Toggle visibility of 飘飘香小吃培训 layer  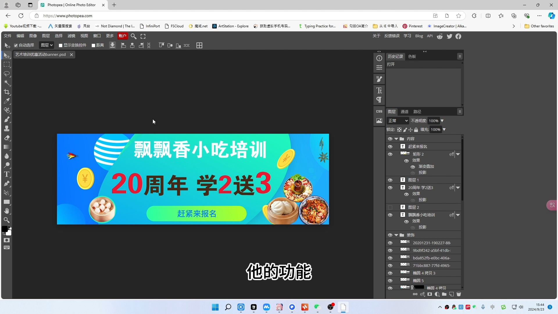pos(390,215)
